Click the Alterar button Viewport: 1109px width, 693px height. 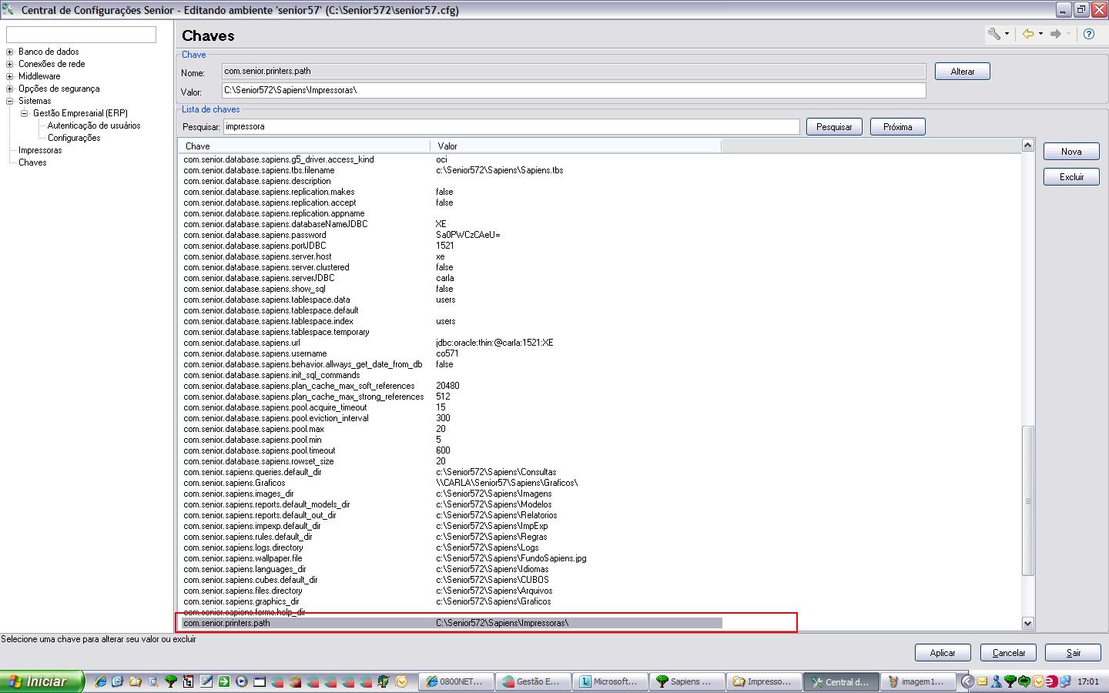tap(962, 72)
